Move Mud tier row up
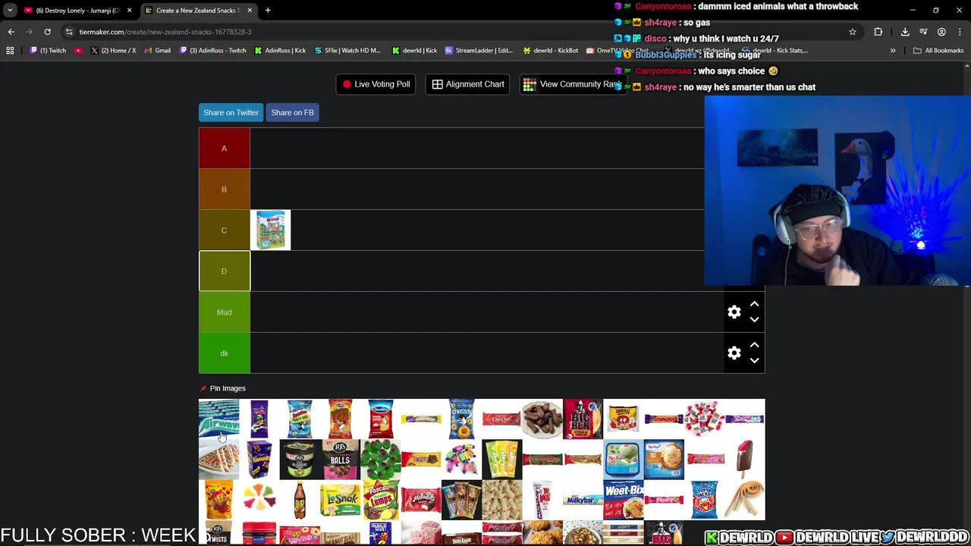 754,304
